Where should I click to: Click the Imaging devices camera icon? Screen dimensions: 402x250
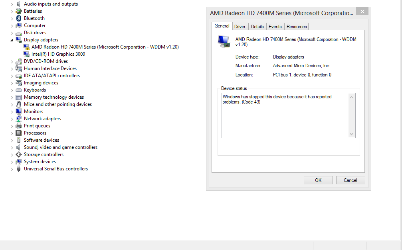[18, 83]
